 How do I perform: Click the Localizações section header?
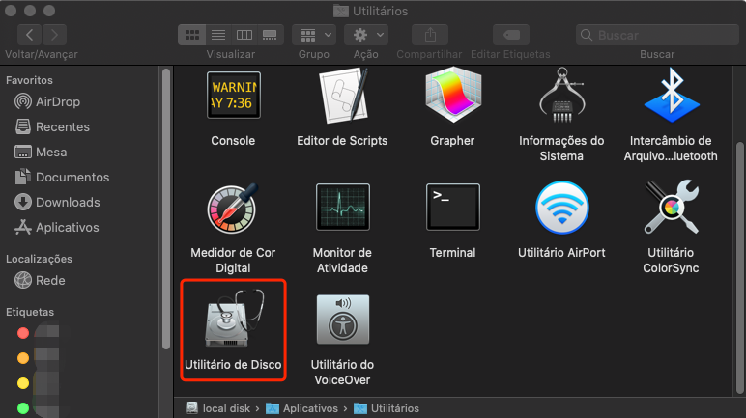pyautogui.click(x=39, y=259)
